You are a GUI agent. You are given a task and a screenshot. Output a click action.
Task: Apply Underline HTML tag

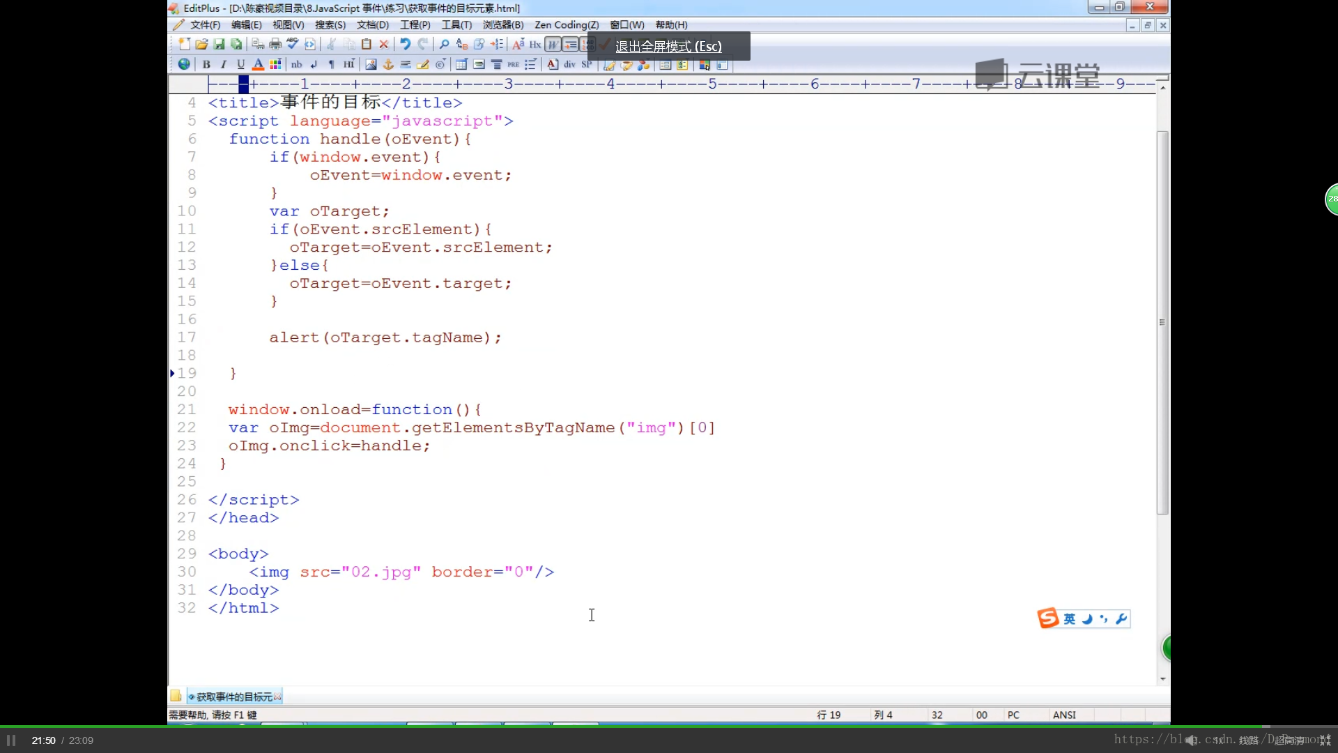(x=240, y=64)
